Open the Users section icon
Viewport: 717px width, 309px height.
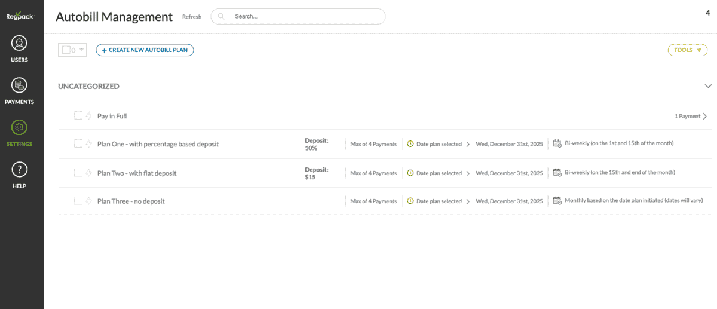(19, 44)
